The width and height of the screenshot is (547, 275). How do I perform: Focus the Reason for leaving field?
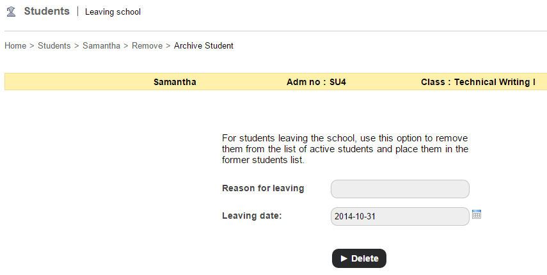pyautogui.click(x=400, y=189)
